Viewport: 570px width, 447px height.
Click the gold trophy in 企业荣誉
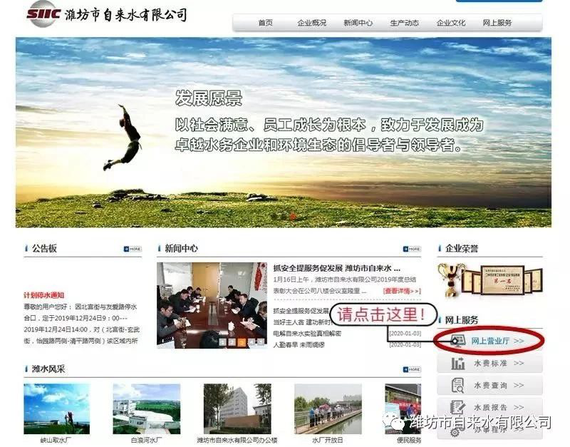click(x=450, y=279)
